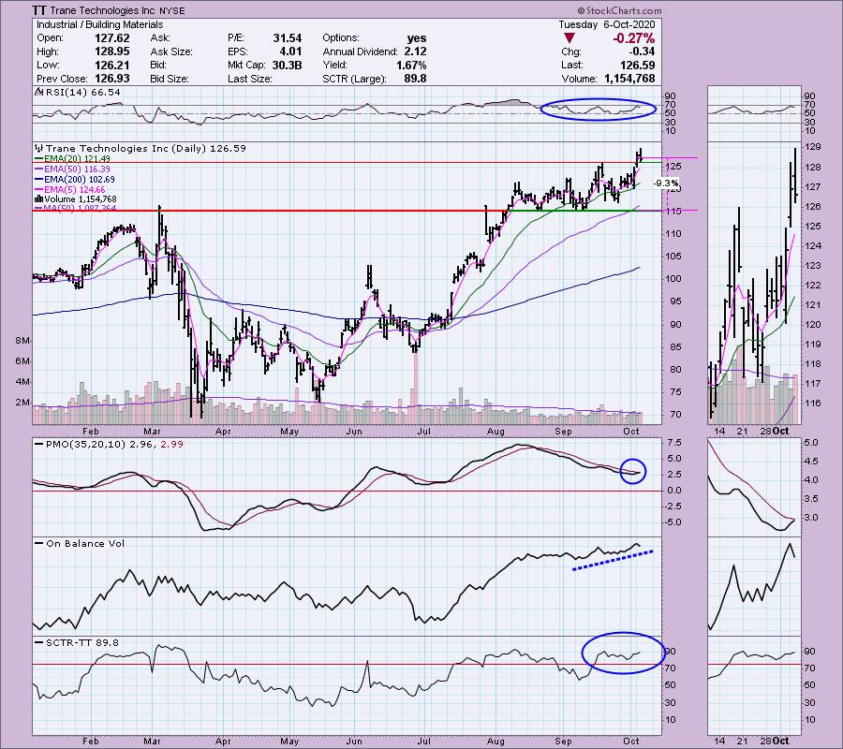Screen dimensions: 843x749
Task: Select the Prev Close value 126.93
Action: (111, 79)
